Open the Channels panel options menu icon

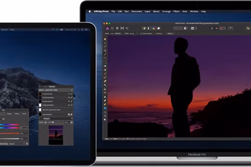point(72,90)
